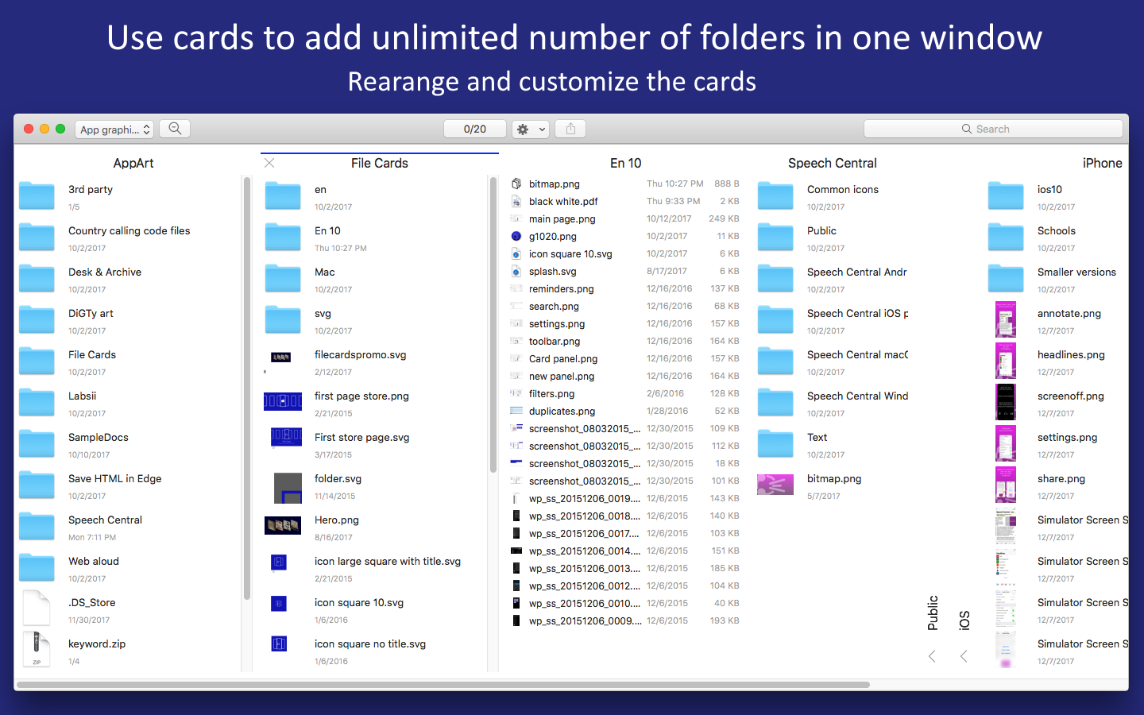Select the Hero.png thumbnail icon in File Cards

click(x=283, y=525)
